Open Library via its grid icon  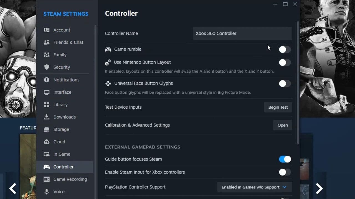(x=47, y=104)
